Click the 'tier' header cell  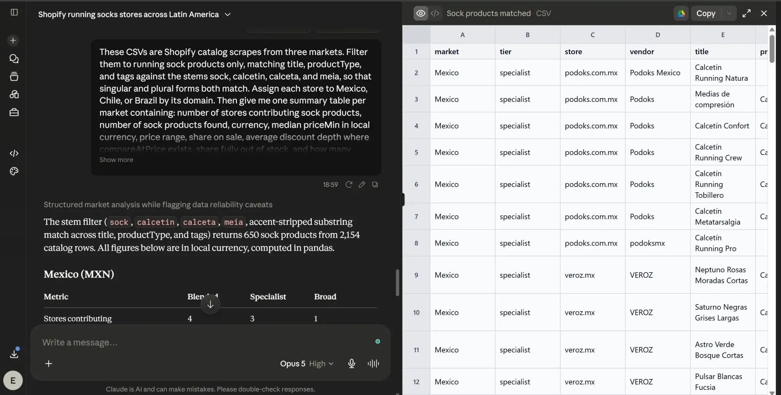point(528,52)
